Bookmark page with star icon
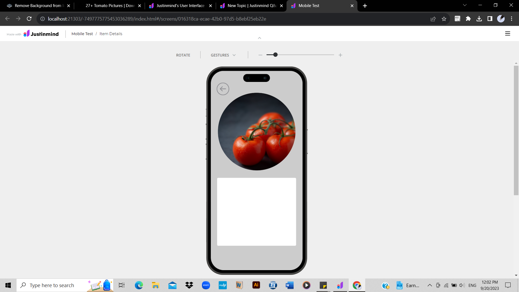This screenshot has width=519, height=292. point(444,19)
